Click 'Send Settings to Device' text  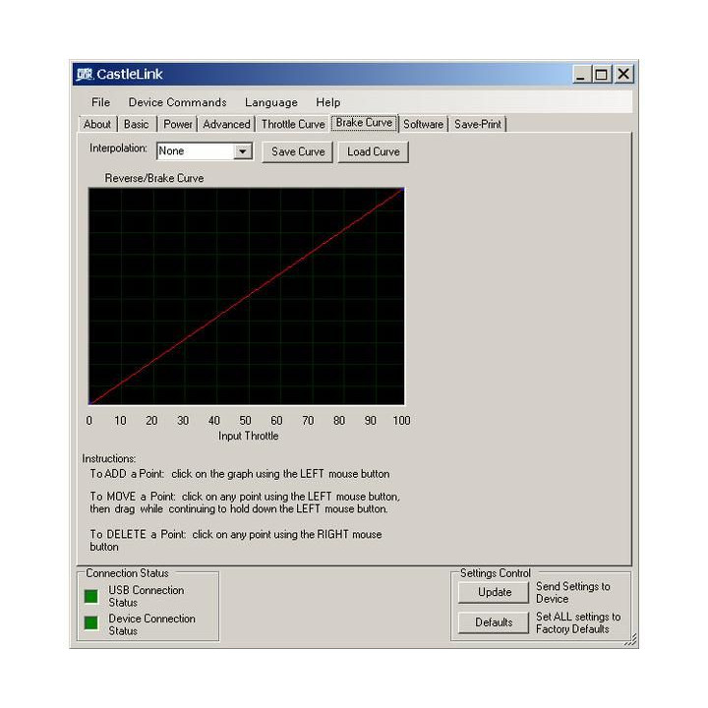click(x=573, y=592)
